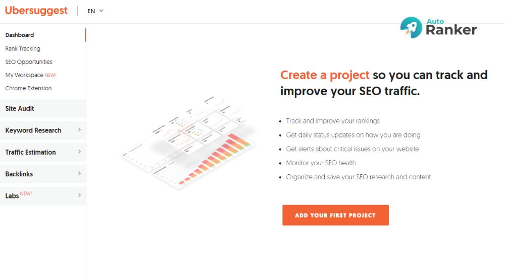This screenshot has height=277, width=505.
Task: Click the Auto Ranker wordmark
Action: (x=451, y=27)
